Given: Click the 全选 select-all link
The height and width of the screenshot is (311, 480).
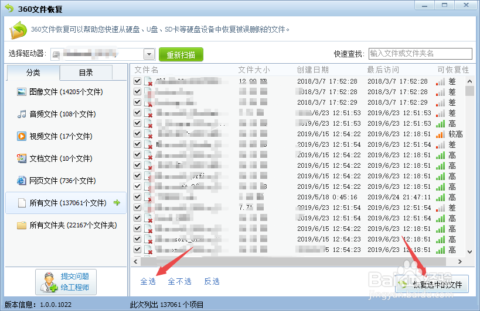Looking at the screenshot, I should tap(148, 281).
